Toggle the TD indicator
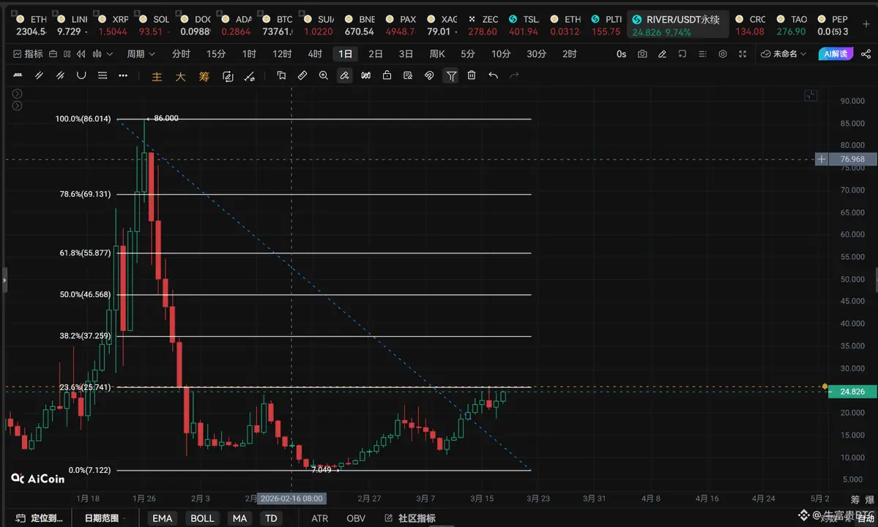The image size is (878, 527). click(271, 518)
